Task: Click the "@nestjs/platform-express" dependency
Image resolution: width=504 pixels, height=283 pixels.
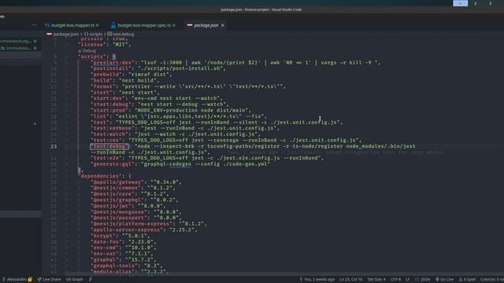Action: tap(132, 224)
